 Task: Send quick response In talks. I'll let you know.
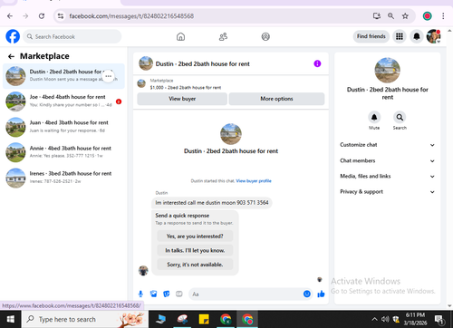click(x=195, y=250)
